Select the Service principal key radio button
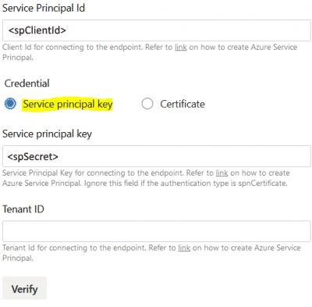Screen dimensions: 312x307 click(10, 104)
